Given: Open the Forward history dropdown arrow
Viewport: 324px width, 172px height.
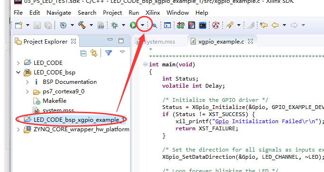Looking at the screenshot, I should [303, 25].
